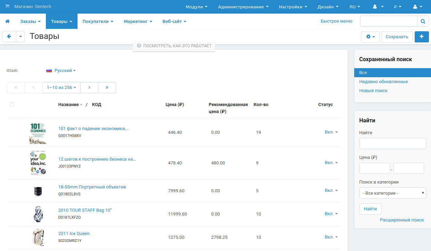This screenshot has width=431, height=251.
Task: Open the '1–10 из 256' pagination dropdown
Action: point(61,88)
